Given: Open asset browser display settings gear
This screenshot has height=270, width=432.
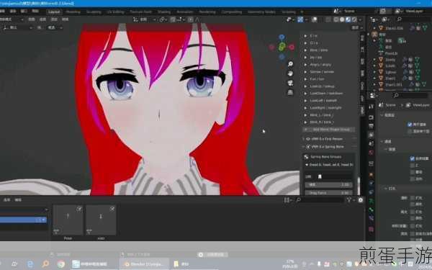Looking at the screenshot, I should click(x=361, y=199).
